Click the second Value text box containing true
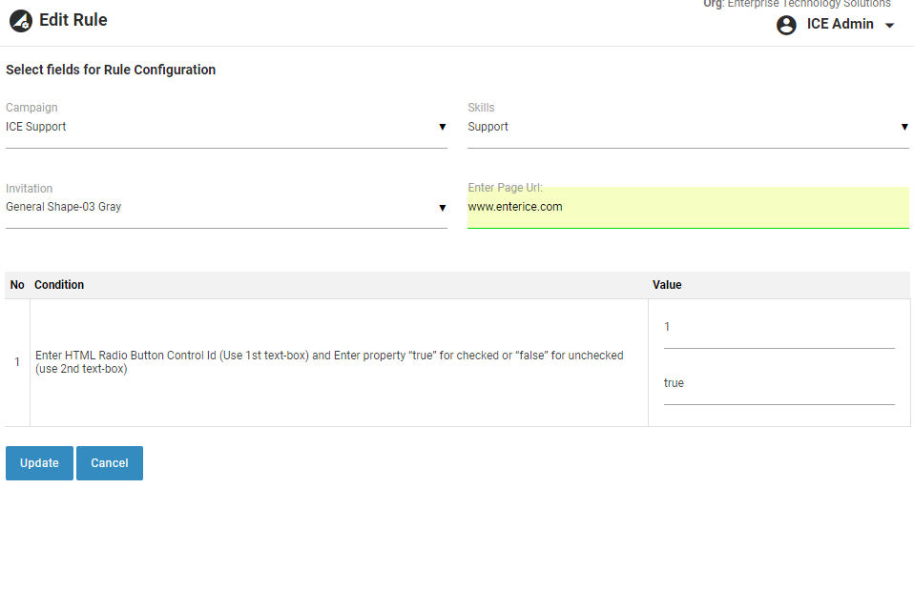The width and height of the screenshot is (914, 611). point(779,383)
